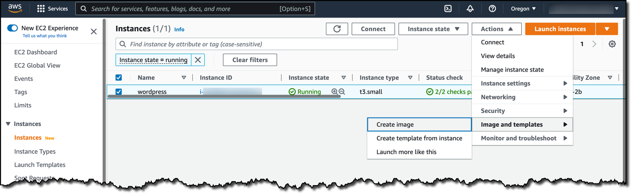Zoom out on the wordpress instance state
The image size is (631, 194).
click(342, 92)
